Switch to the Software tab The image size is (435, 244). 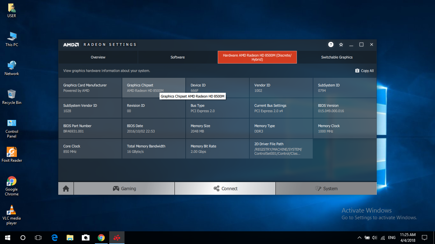pyautogui.click(x=177, y=57)
